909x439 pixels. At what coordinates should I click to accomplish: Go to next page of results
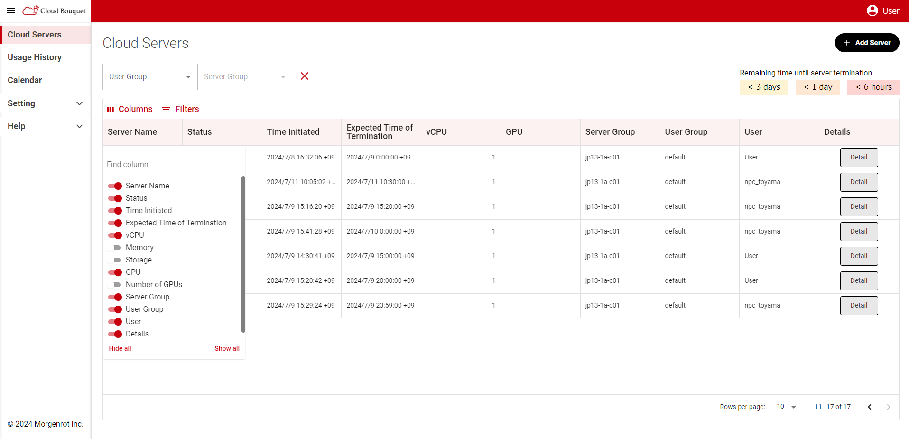point(889,407)
